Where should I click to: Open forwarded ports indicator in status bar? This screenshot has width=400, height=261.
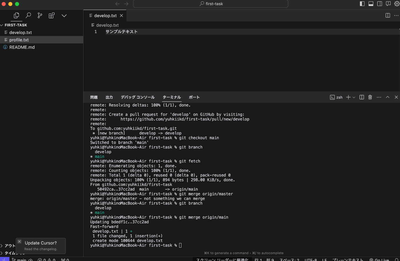click(x=65, y=260)
